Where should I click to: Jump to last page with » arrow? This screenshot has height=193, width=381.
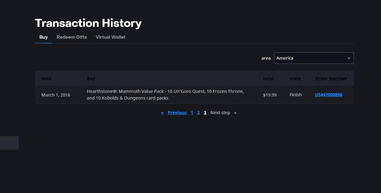pos(235,113)
